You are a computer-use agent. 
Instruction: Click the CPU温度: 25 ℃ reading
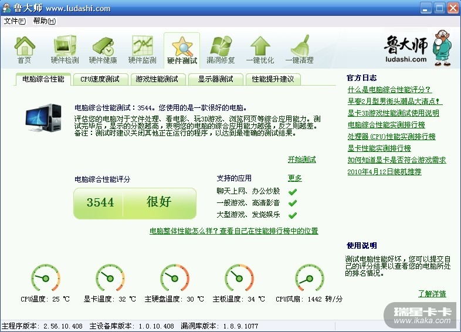click(45, 299)
